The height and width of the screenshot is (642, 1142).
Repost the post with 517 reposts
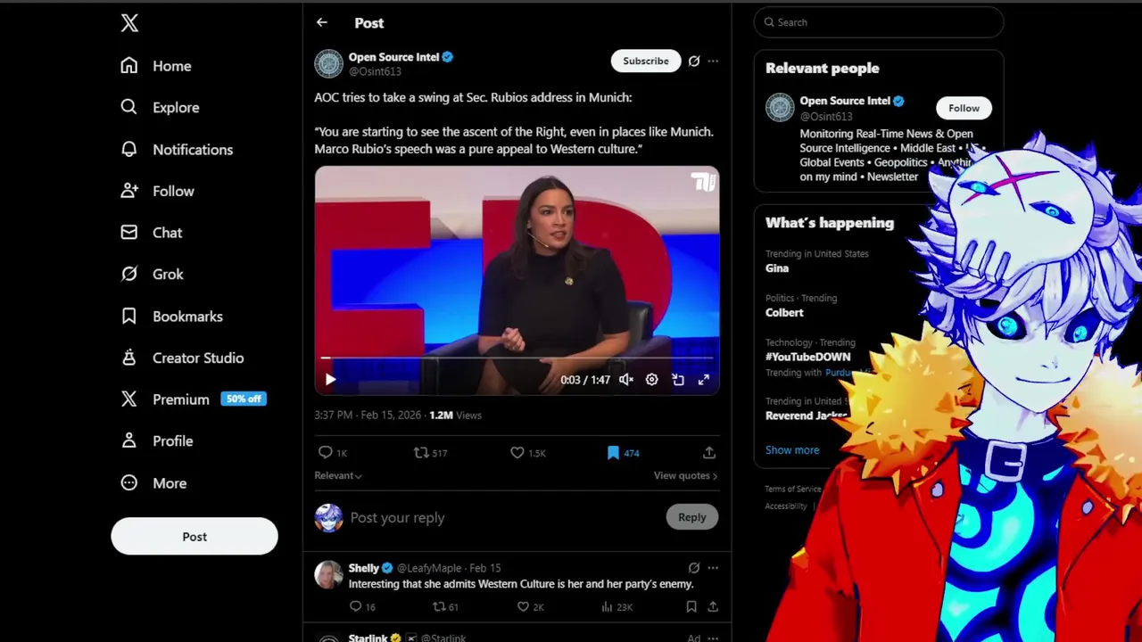(x=430, y=453)
